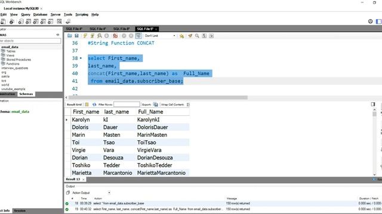
Task: Open the Database menu
Action: (40, 14)
